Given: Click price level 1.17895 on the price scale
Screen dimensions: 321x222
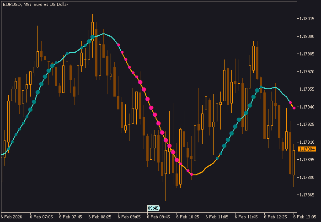Looking at the screenshot, I should click(307, 159).
